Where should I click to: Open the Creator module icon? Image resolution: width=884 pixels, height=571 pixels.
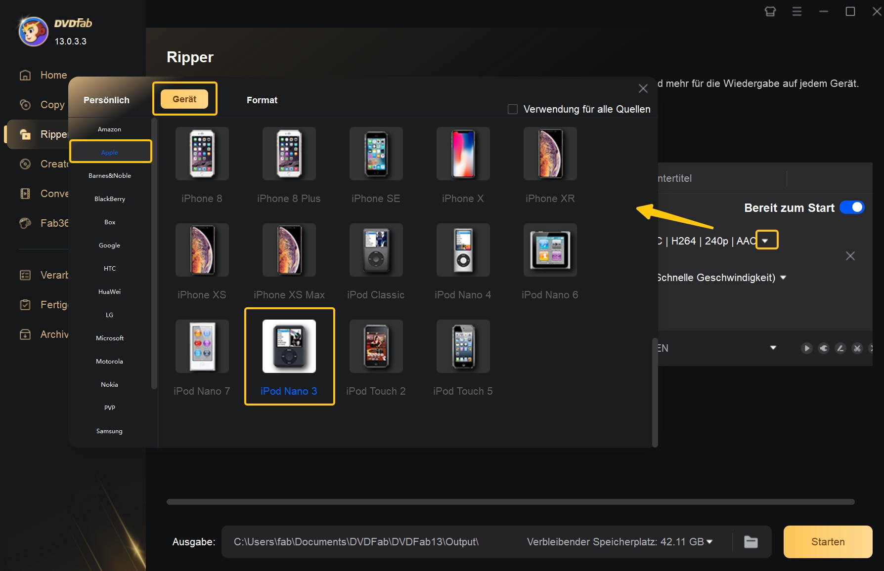[25, 164]
